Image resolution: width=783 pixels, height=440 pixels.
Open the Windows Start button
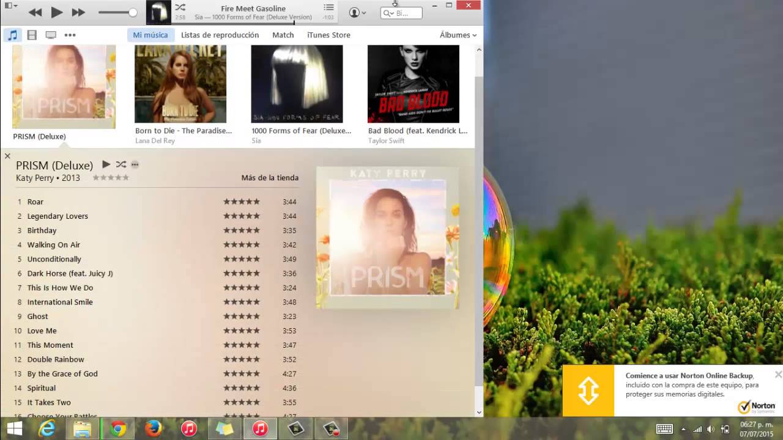point(15,428)
